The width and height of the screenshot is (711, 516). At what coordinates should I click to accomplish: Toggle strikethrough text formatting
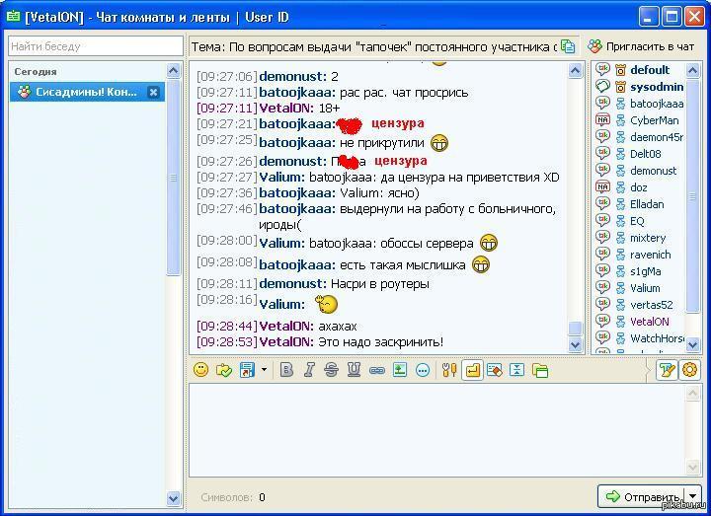point(331,370)
